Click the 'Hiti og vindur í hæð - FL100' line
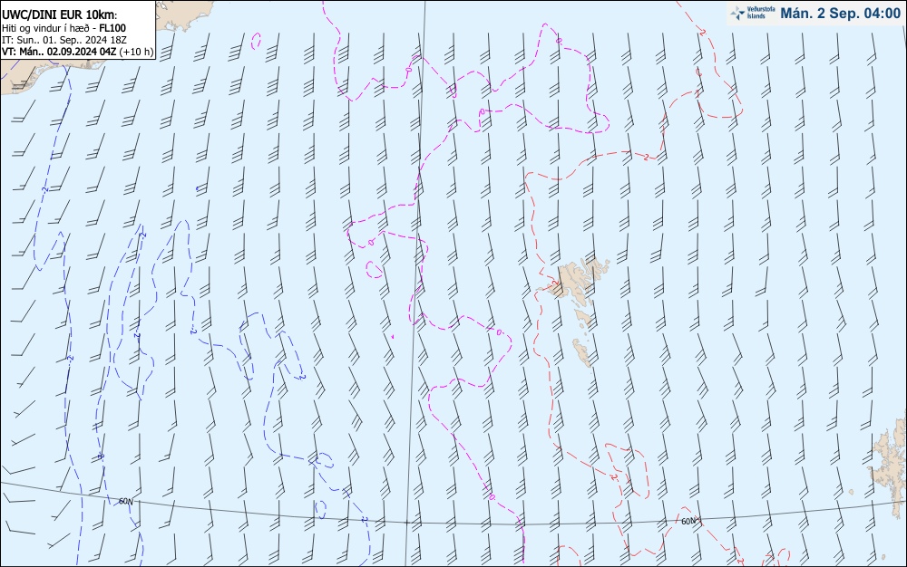This screenshot has width=907, height=567. [63, 28]
